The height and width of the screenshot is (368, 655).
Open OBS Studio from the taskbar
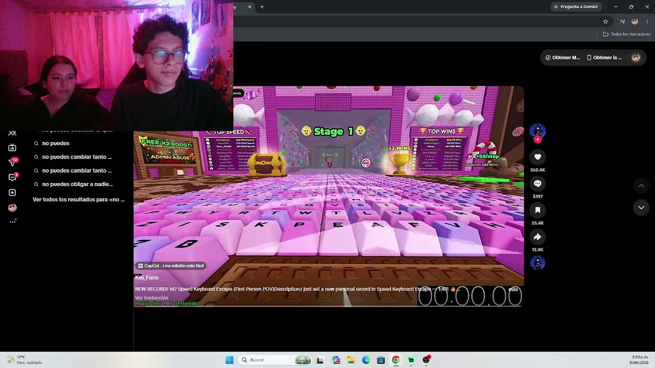[x=426, y=360]
